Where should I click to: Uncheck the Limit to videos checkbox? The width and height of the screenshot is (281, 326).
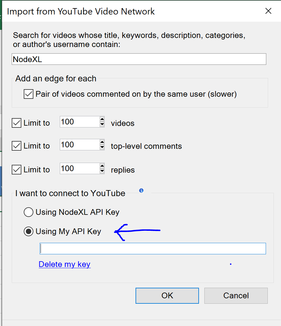click(17, 123)
